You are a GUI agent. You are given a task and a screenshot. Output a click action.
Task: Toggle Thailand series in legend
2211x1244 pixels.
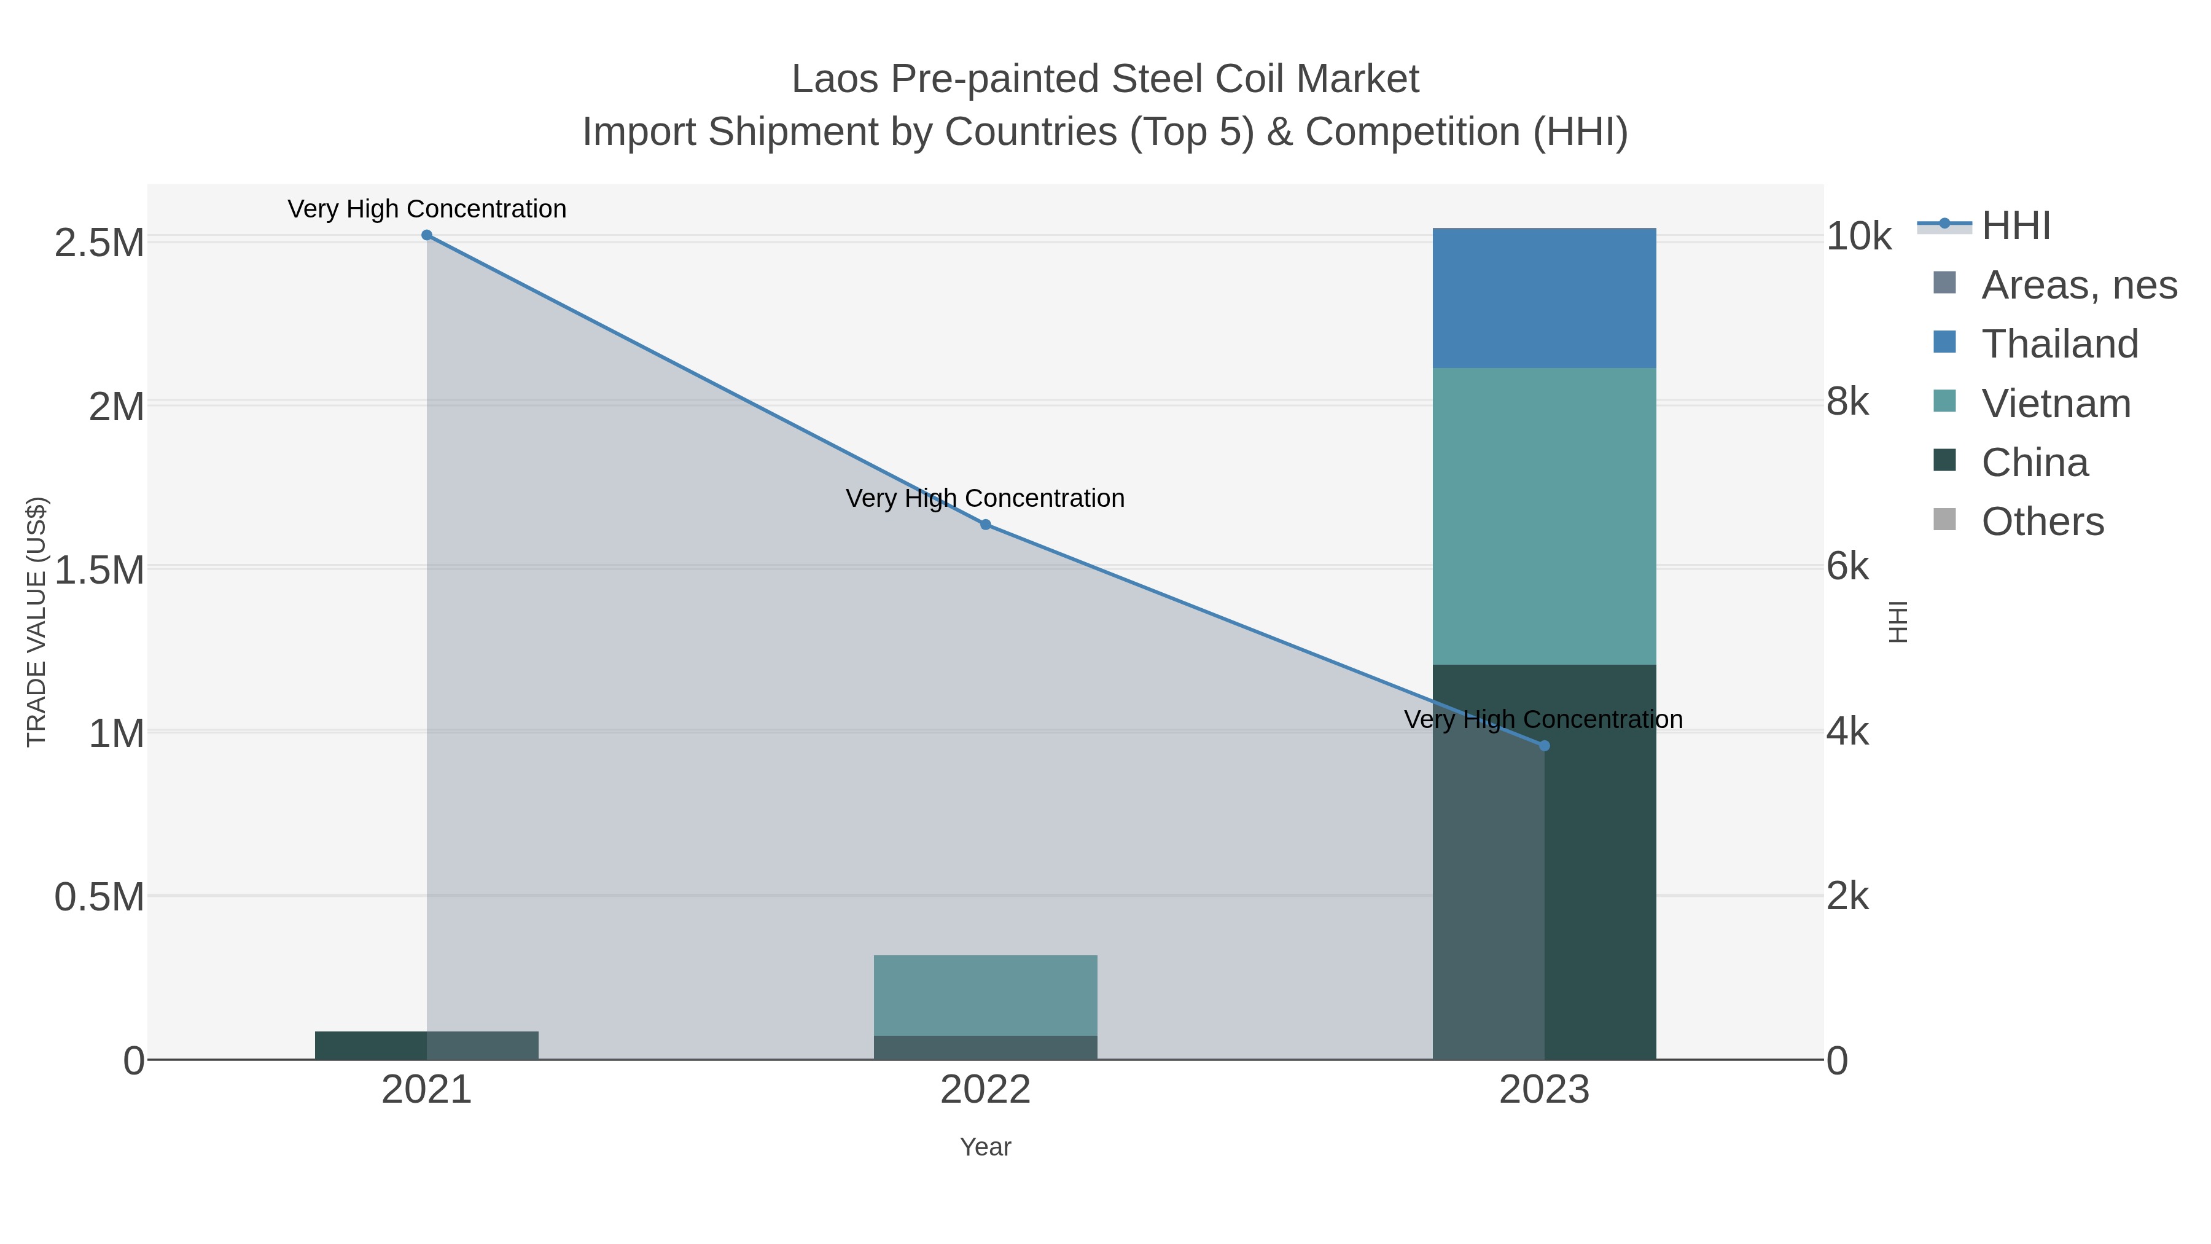point(2035,344)
